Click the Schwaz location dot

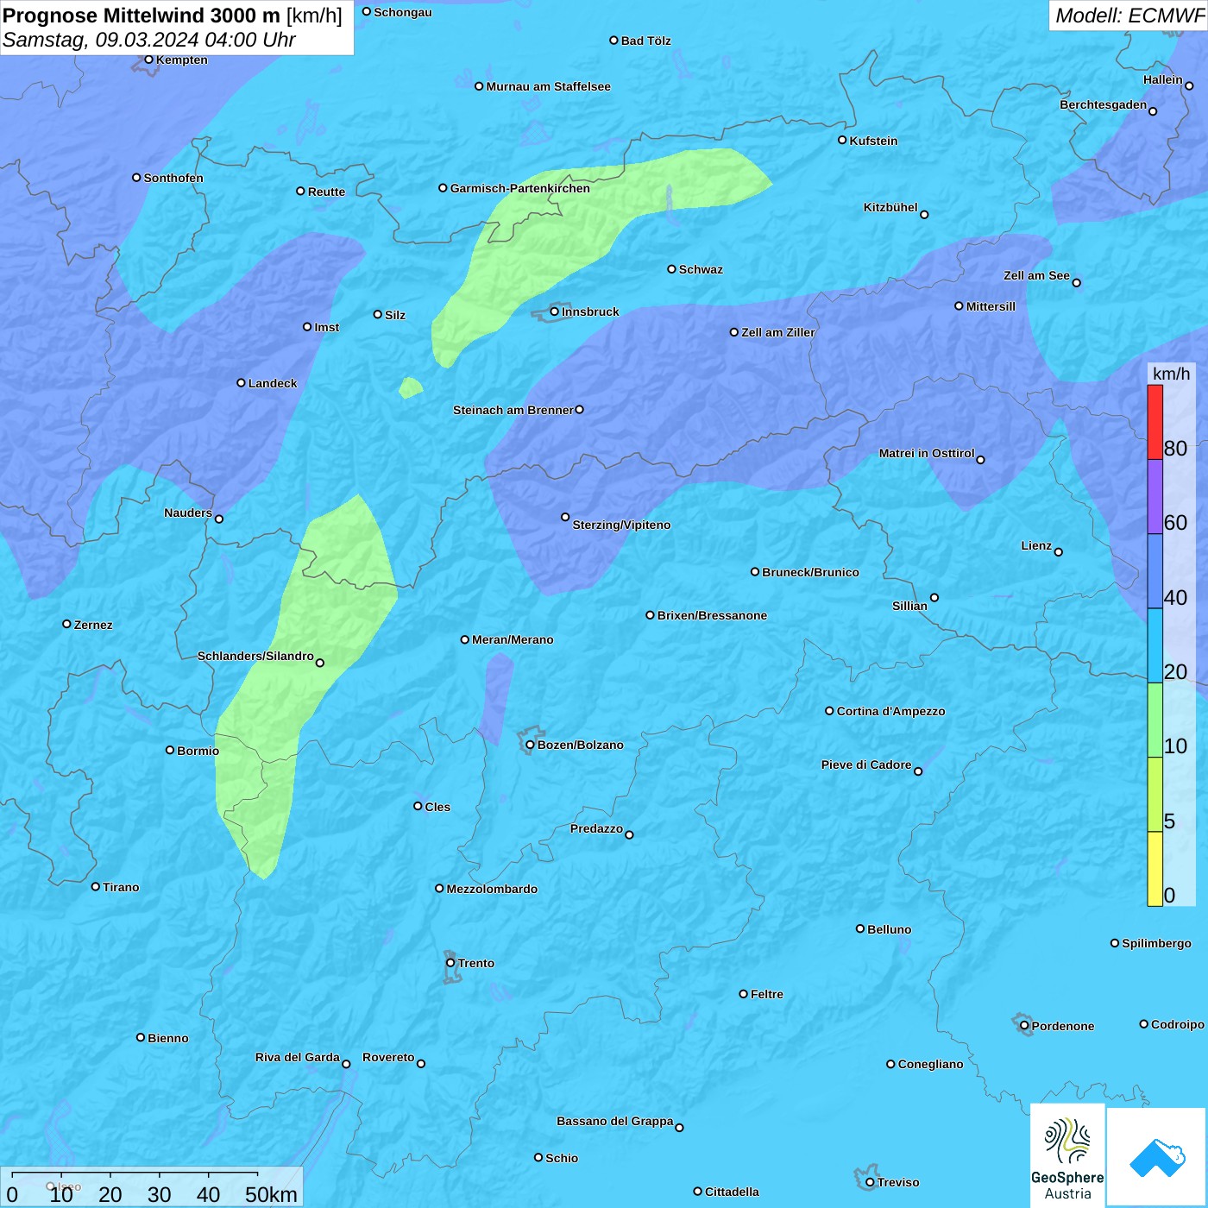pos(671,269)
